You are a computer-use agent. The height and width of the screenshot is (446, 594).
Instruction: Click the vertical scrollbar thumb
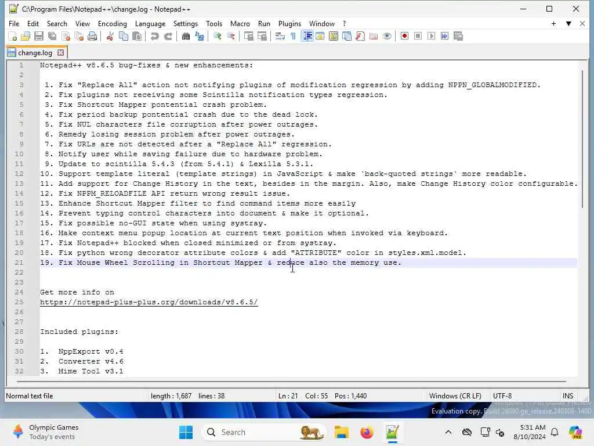click(582, 139)
